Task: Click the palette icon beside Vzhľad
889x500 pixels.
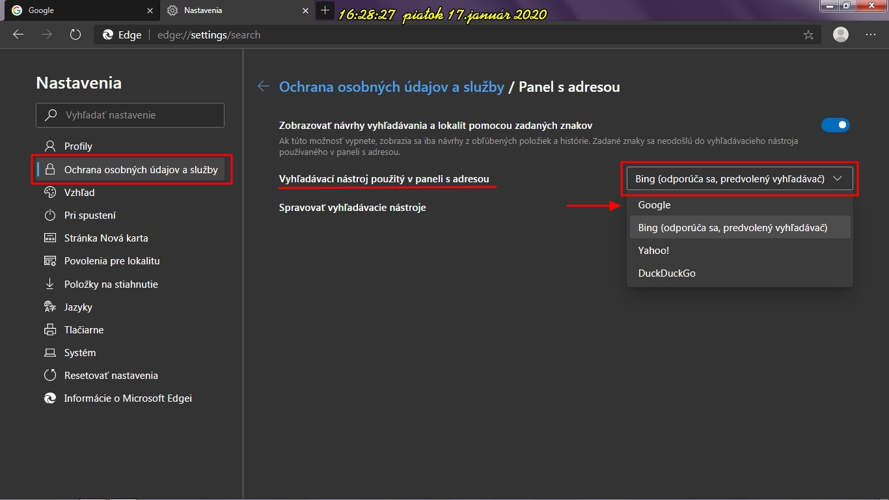Action: click(50, 192)
